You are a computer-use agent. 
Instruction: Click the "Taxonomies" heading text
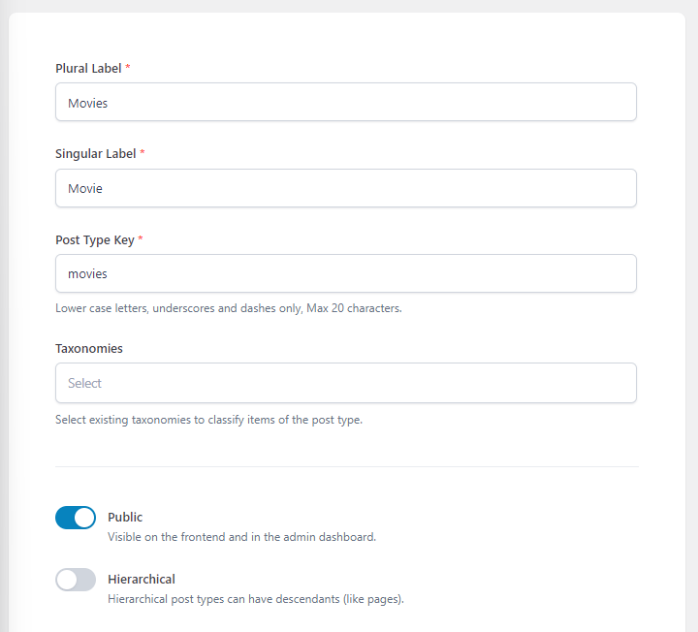(89, 348)
